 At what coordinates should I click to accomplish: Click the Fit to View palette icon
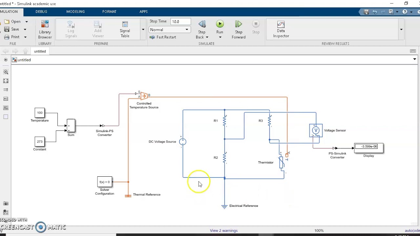(6, 81)
